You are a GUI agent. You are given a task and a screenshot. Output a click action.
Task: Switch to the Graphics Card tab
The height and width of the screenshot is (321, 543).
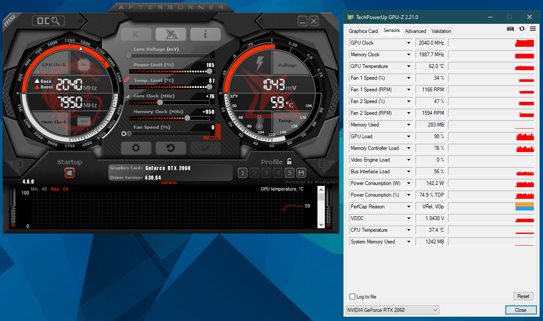click(x=363, y=31)
